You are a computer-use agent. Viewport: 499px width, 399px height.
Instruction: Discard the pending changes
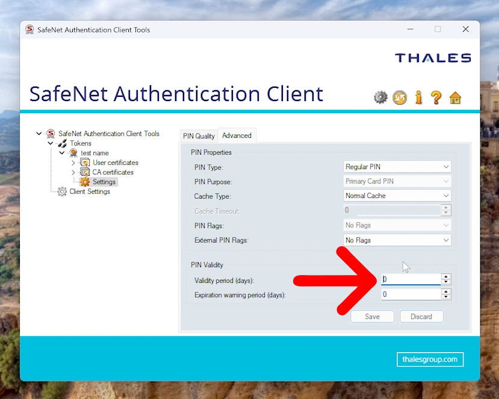pos(421,316)
